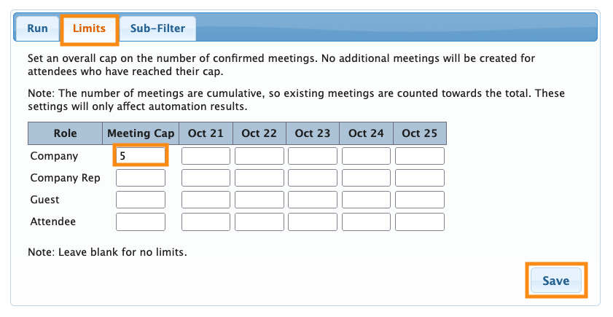The width and height of the screenshot is (613, 317).
Task: Select the Company Oct 23 input box
Action: pyautogui.click(x=313, y=156)
